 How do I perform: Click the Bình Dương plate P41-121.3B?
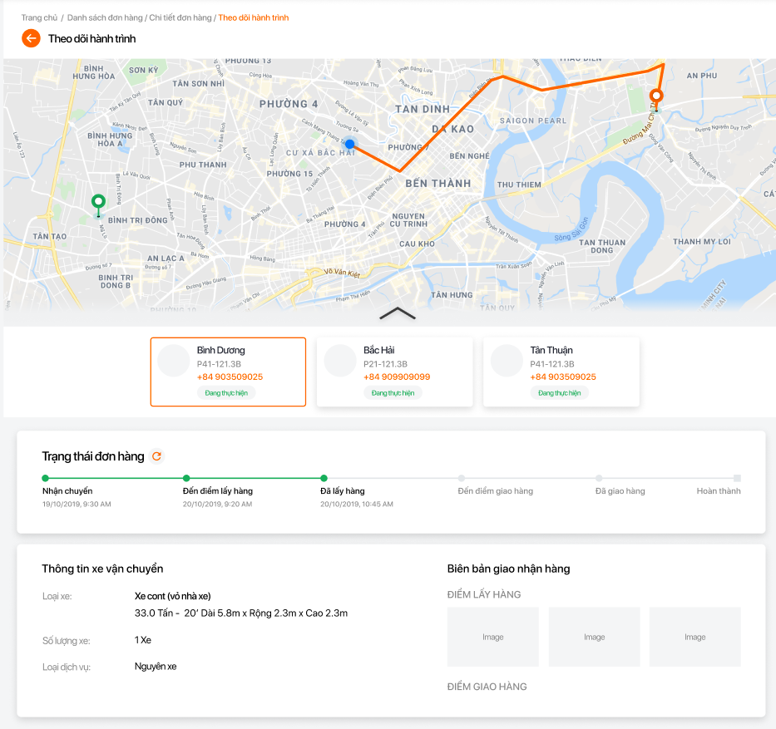(219, 364)
